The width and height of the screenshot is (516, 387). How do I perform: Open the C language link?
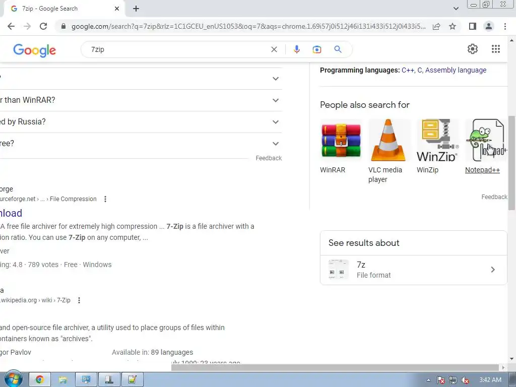coord(420,70)
